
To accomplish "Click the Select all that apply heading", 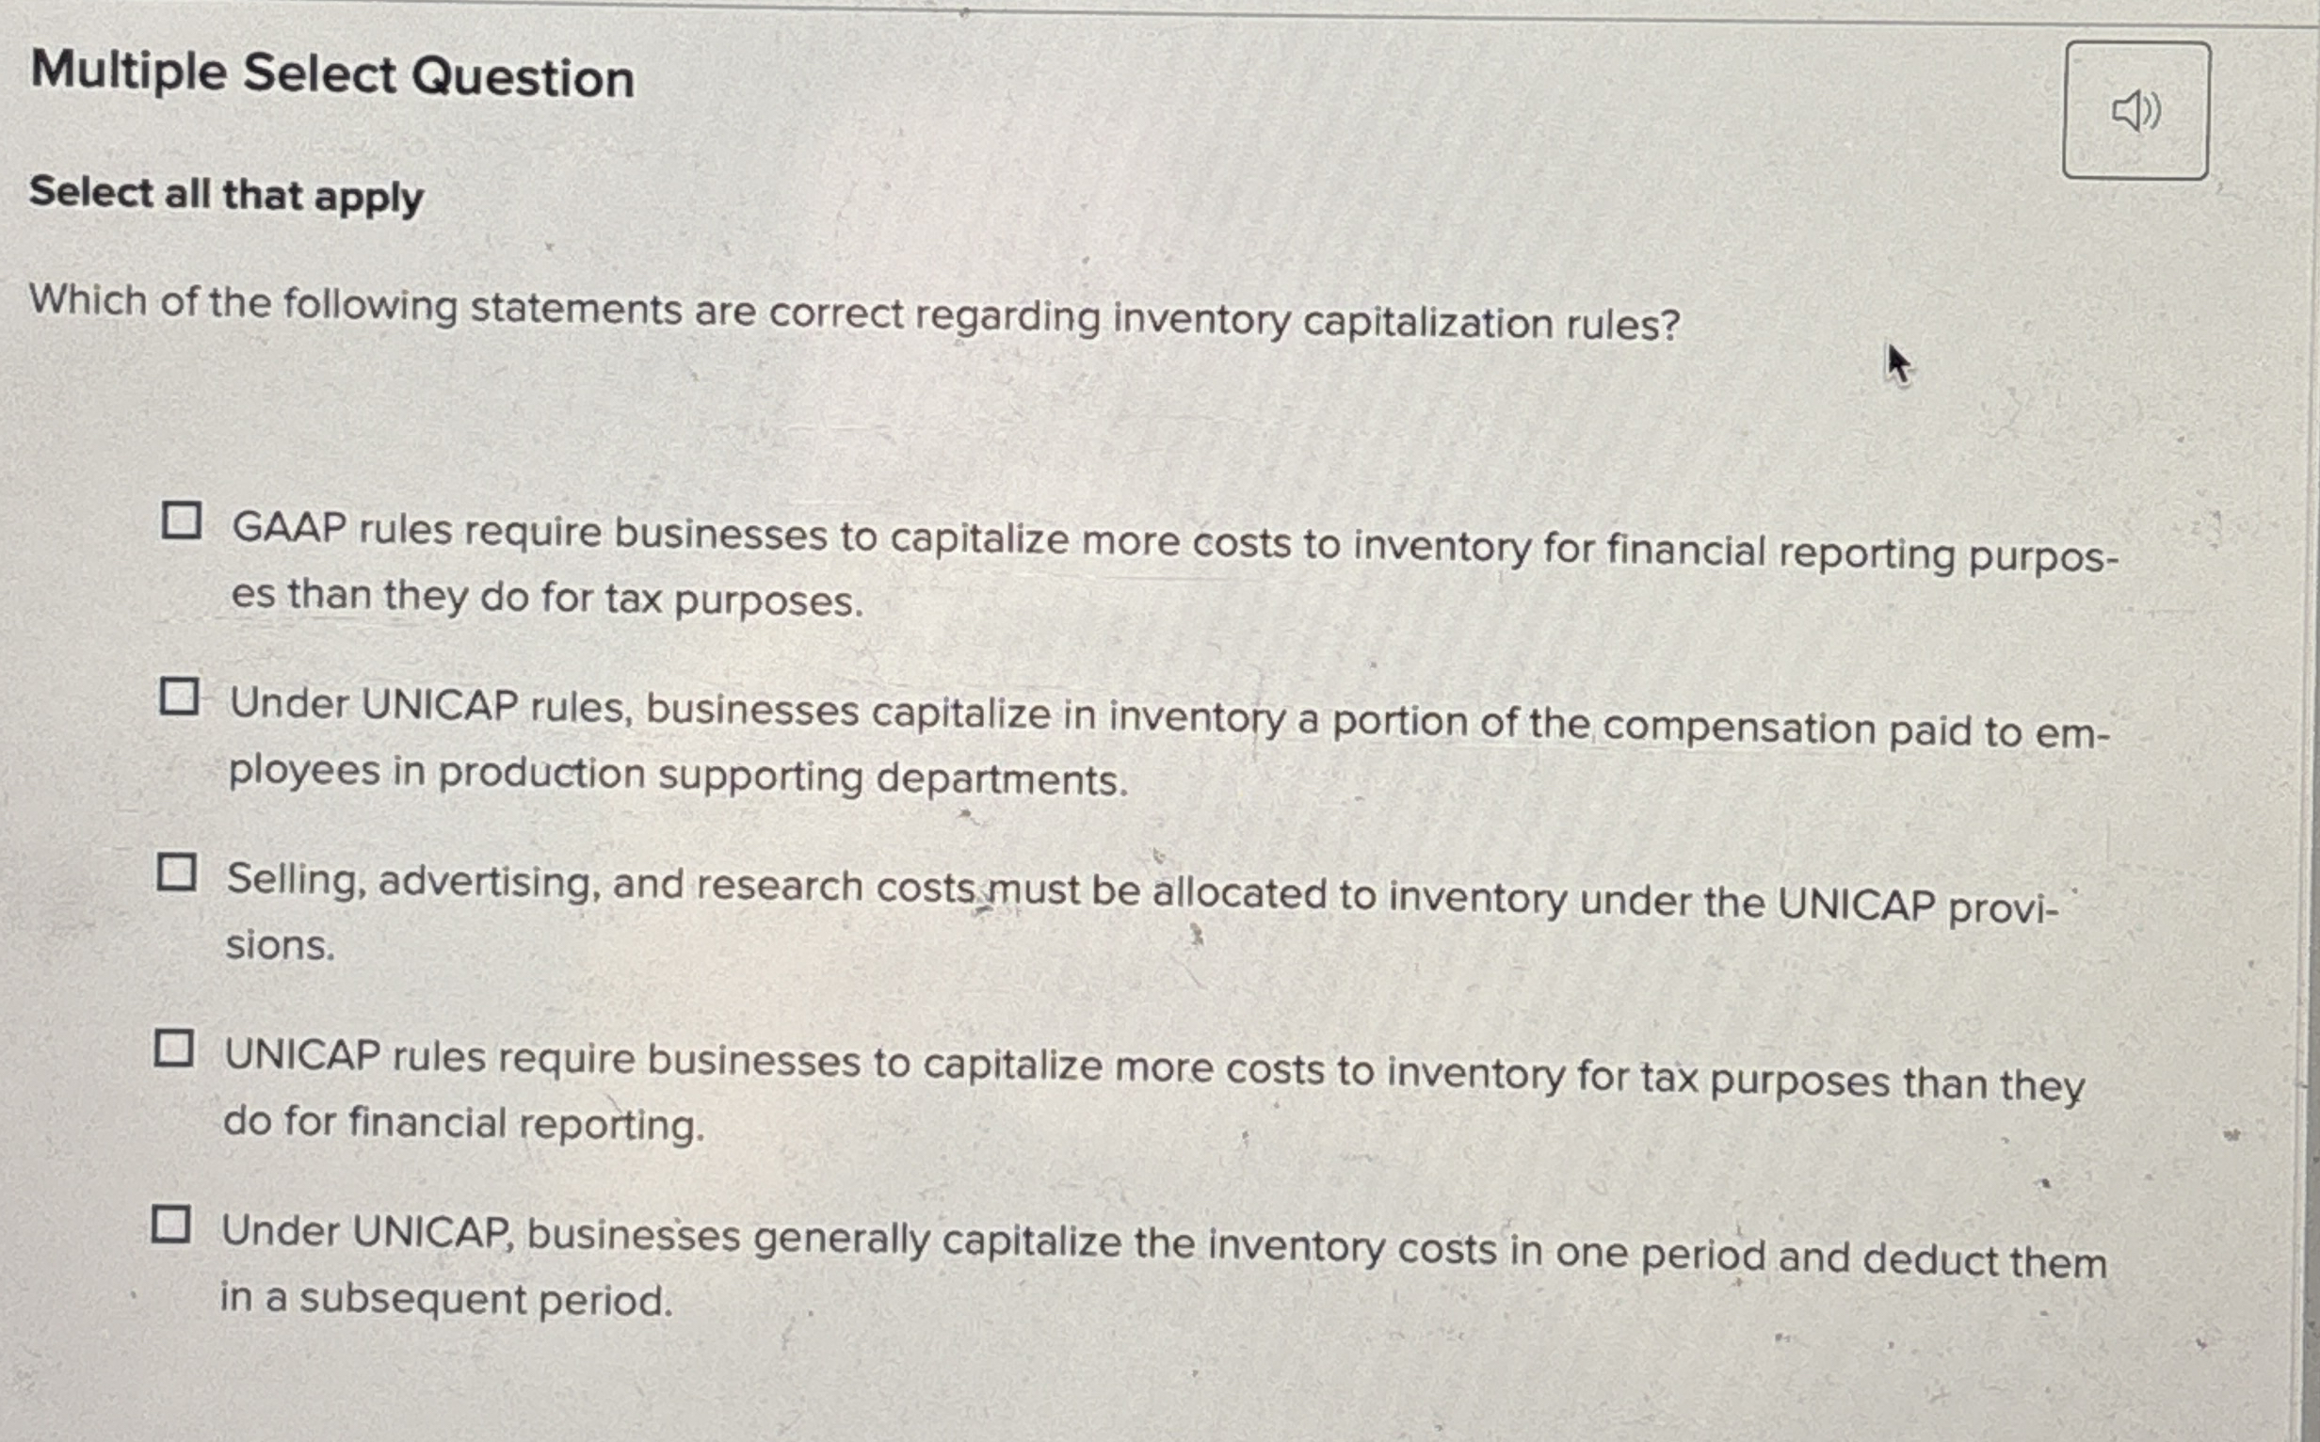I will point(224,197).
